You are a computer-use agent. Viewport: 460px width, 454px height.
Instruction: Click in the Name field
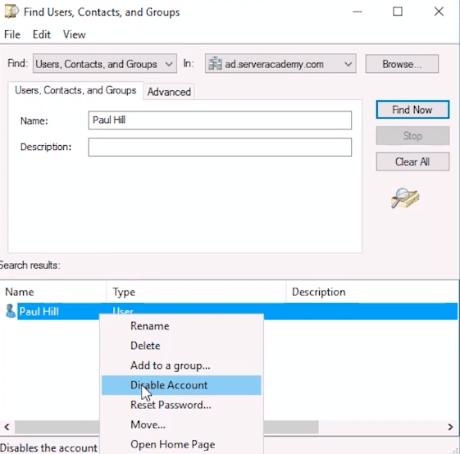(x=220, y=120)
